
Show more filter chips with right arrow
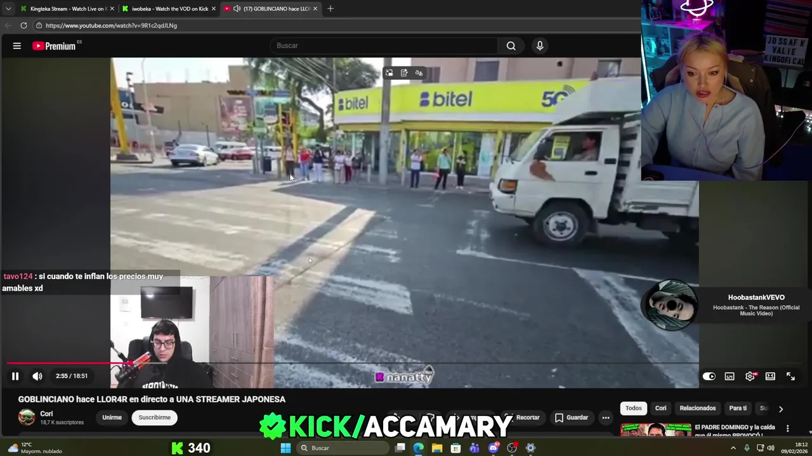click(x=781, y=409)
